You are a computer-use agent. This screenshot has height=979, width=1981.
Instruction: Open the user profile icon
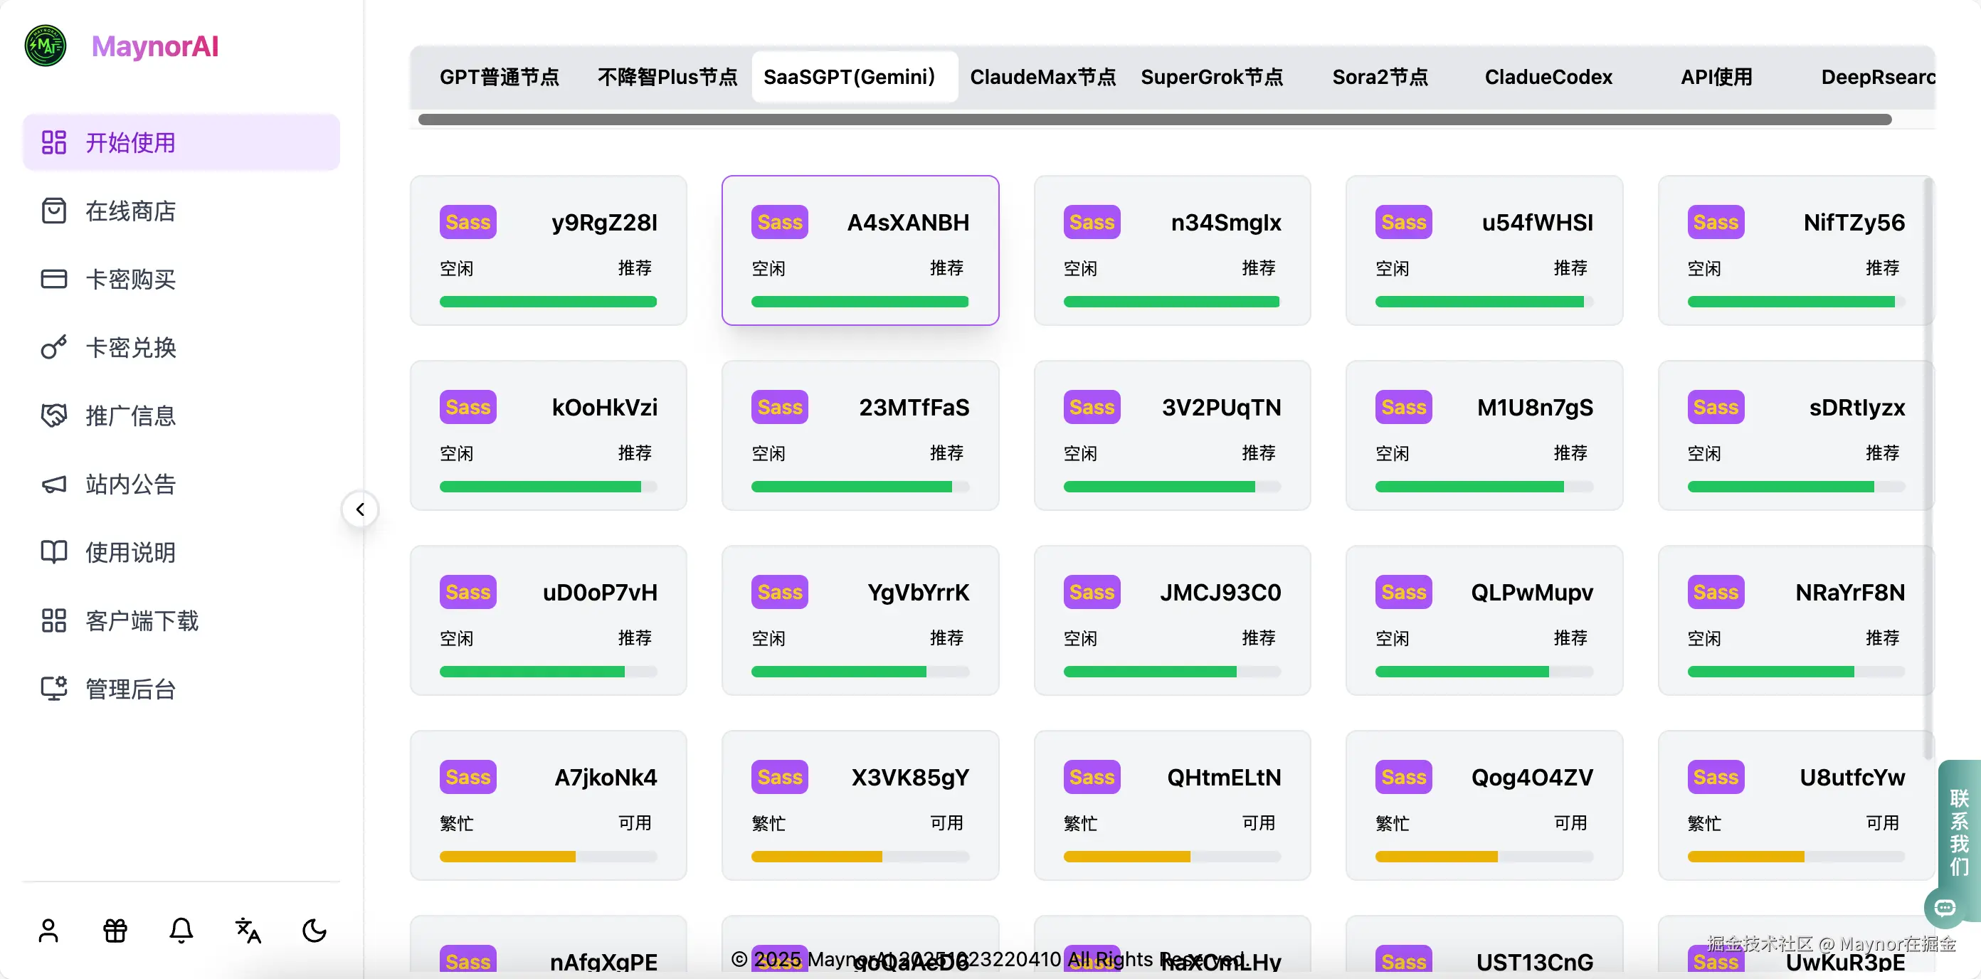point(48,931)
